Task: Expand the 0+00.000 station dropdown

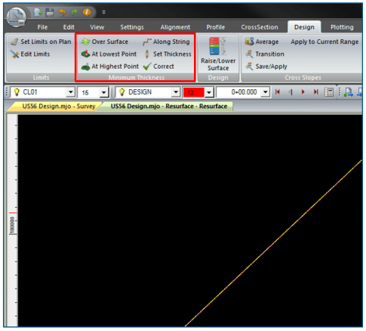Action: pos(265,92)
